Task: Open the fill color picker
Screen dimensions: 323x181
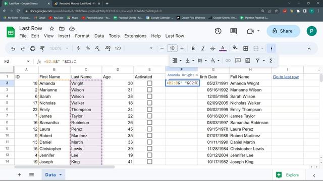Action: 235,48
